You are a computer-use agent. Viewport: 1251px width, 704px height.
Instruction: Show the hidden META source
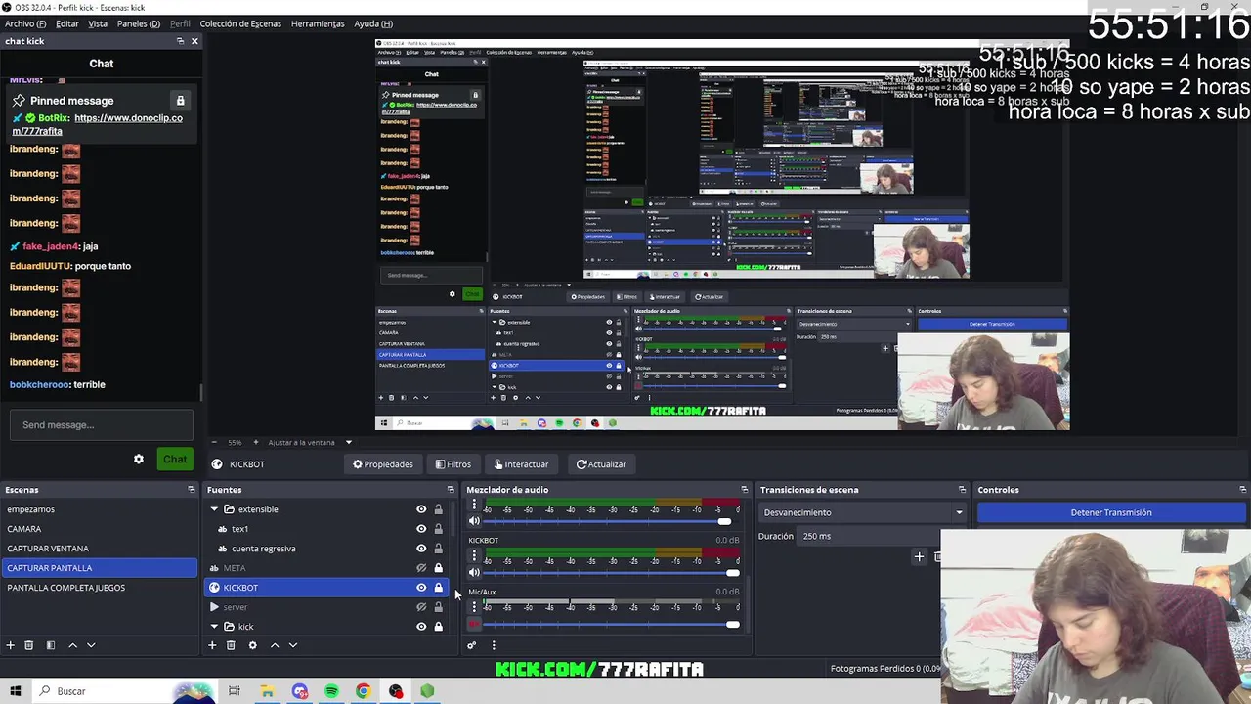click(x=421, y=568)
